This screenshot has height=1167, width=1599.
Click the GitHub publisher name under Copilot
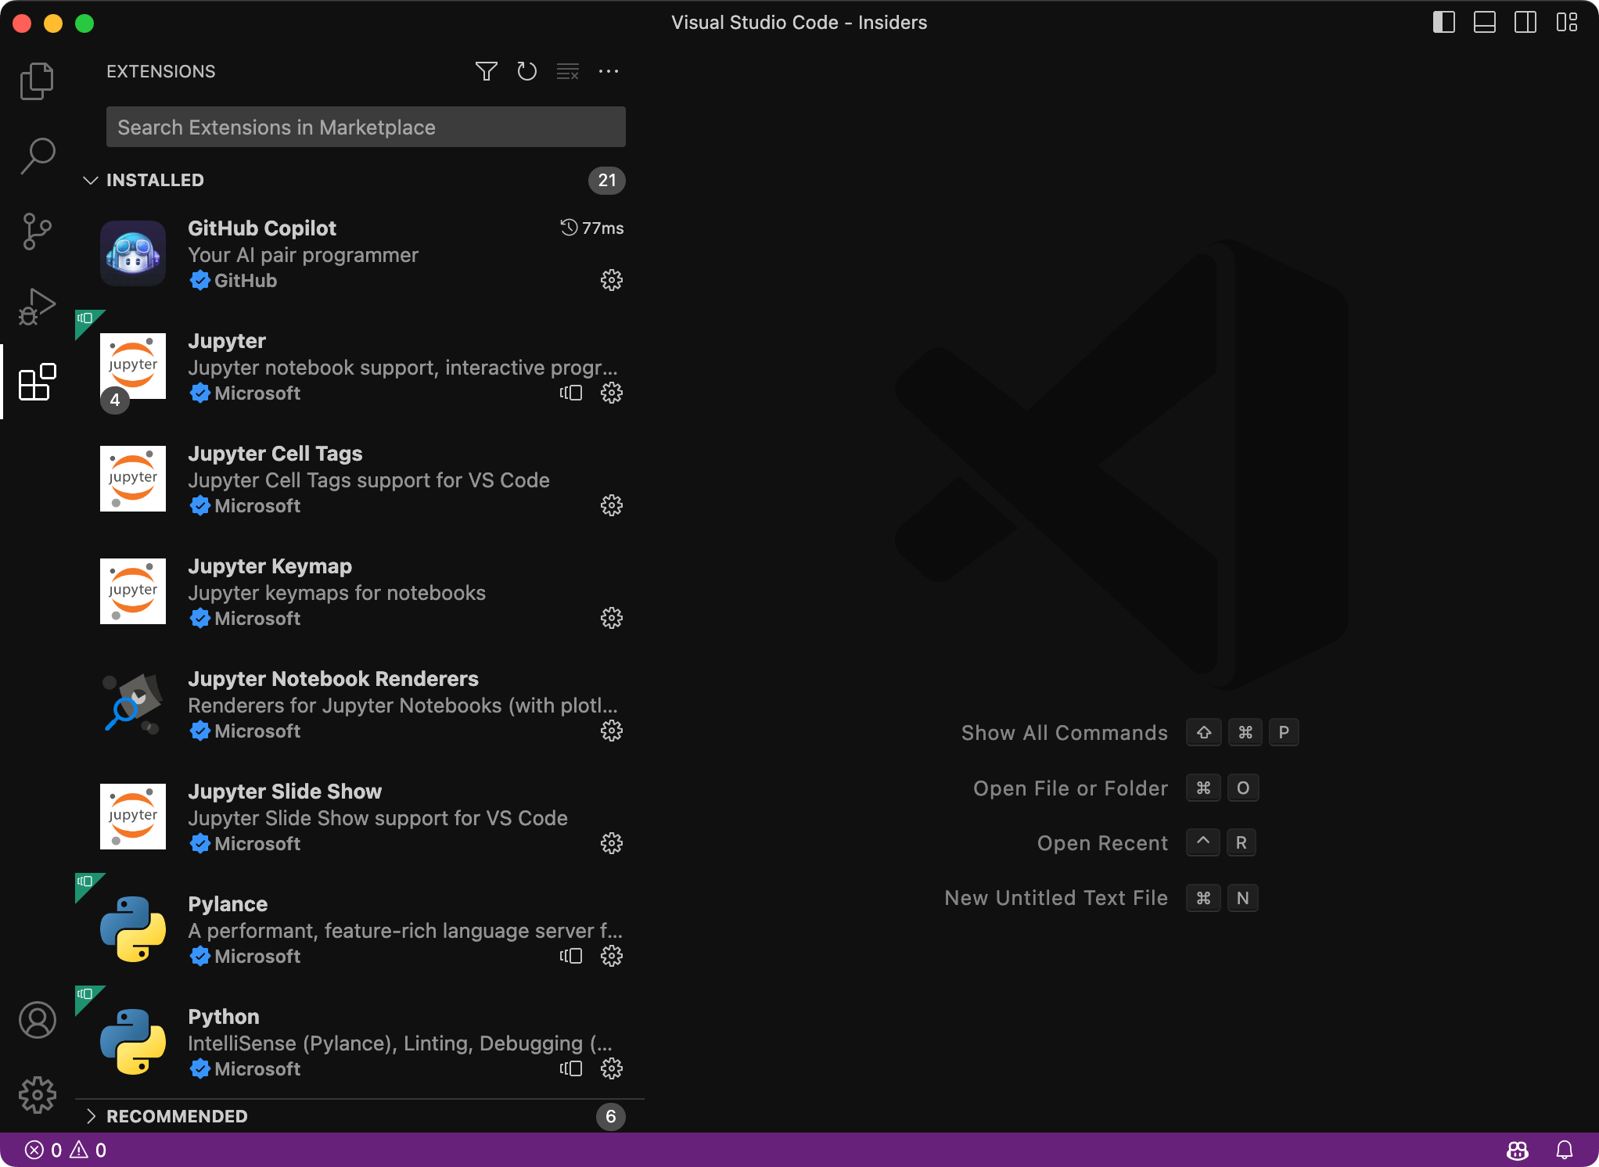pyautogui.click(x=246, y=281)
